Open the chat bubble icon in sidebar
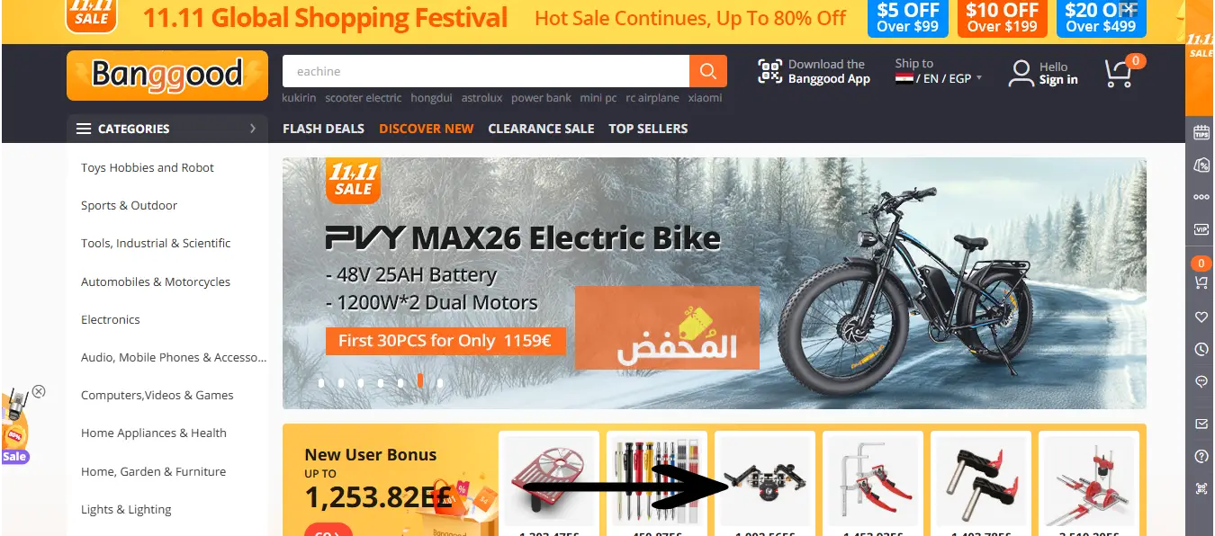Image resolution: width=1215 pixels, height=536 pixels. [1201, 381]
